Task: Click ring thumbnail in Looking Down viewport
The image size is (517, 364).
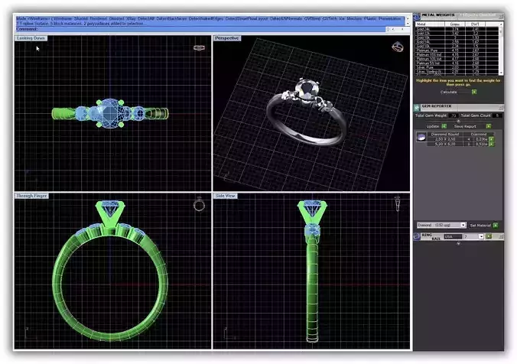Action: point(199,48)
